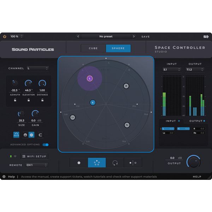Viewport: 212px width, 212px height.
Task: Select the blue C speaker node
Action: tap(93, 102)
